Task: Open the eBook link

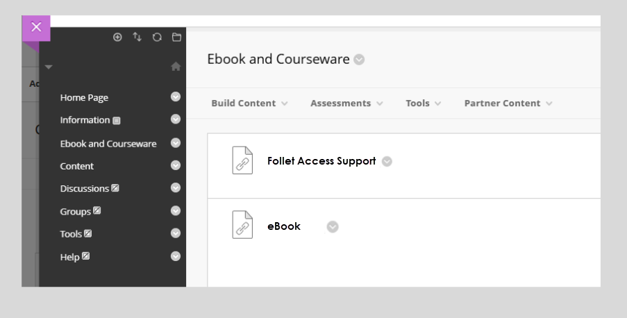Action: (284, 226)
